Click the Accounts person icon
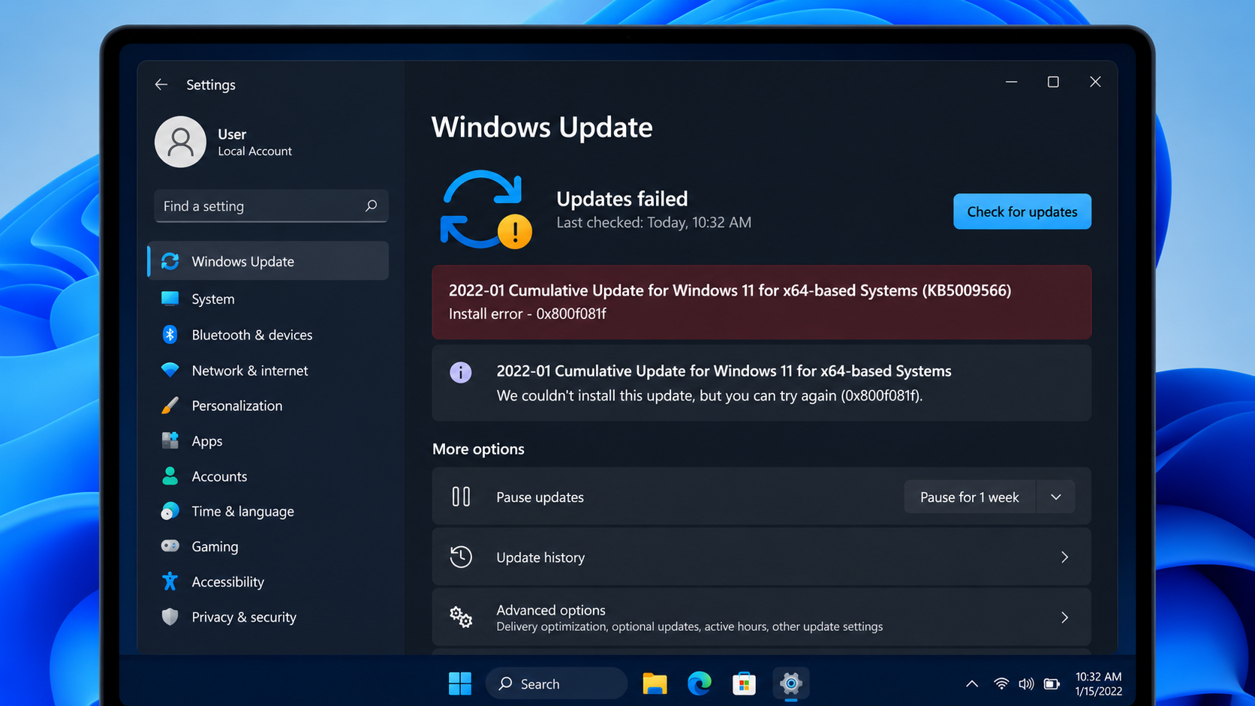The height and width of the screenshot is (706, 1255). (x=170, y=476)
